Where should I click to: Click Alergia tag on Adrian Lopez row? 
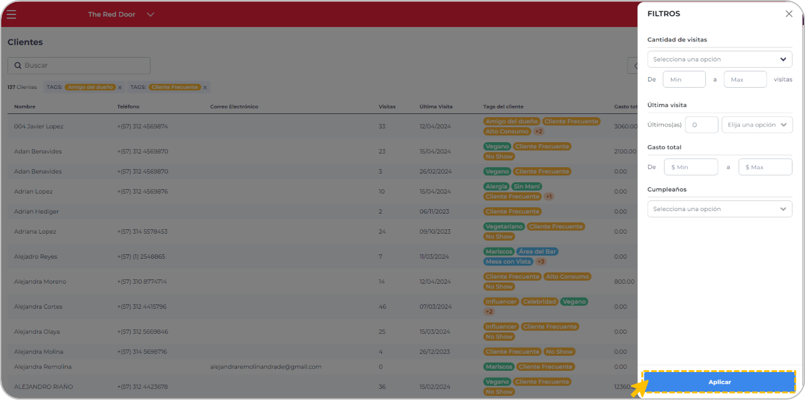[496, 187]
